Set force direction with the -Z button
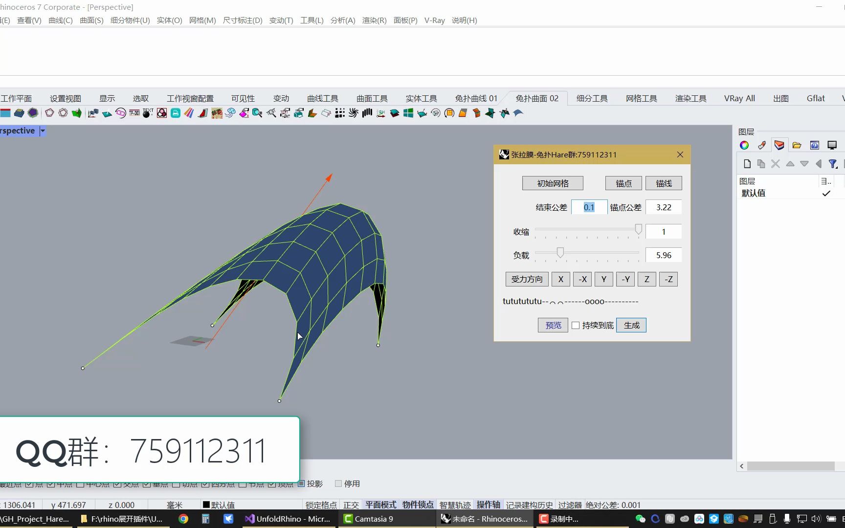 click(x=668, y=279)
